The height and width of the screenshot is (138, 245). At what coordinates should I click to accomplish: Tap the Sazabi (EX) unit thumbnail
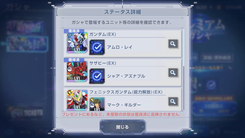point(77,72)
